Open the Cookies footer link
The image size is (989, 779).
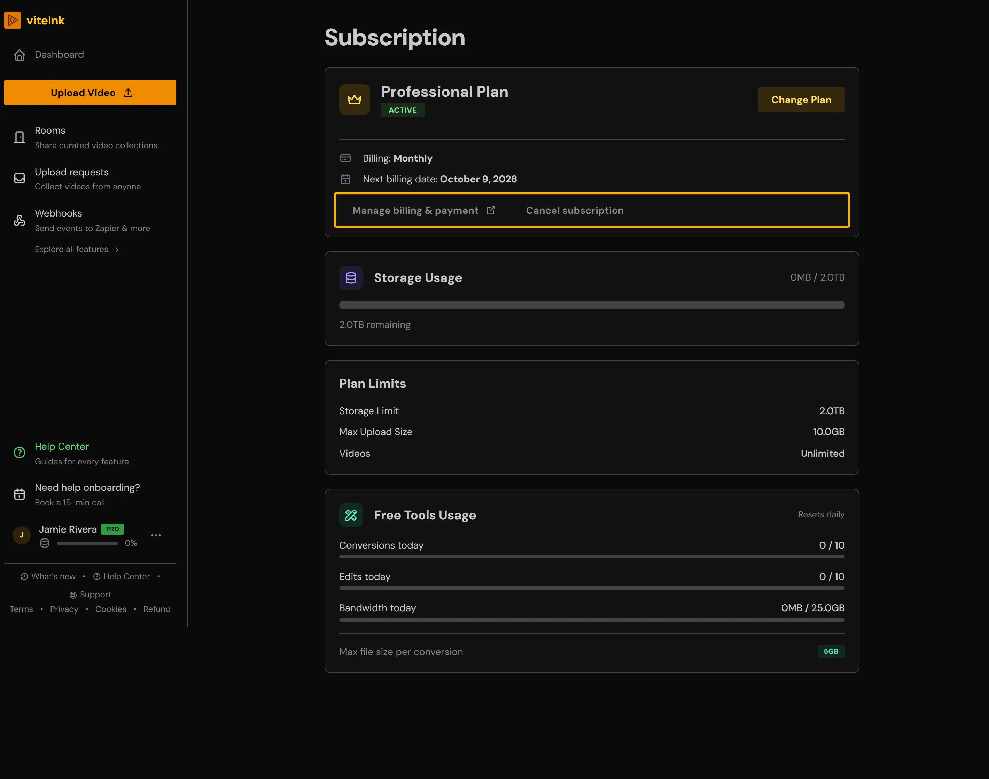[x=111, y=609]
